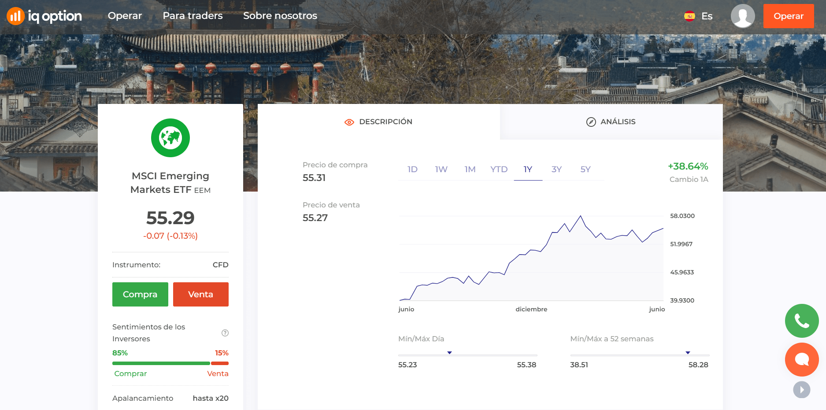
Task: Click the -0.07 (-0.13%) change text
Action: (170, 236)
